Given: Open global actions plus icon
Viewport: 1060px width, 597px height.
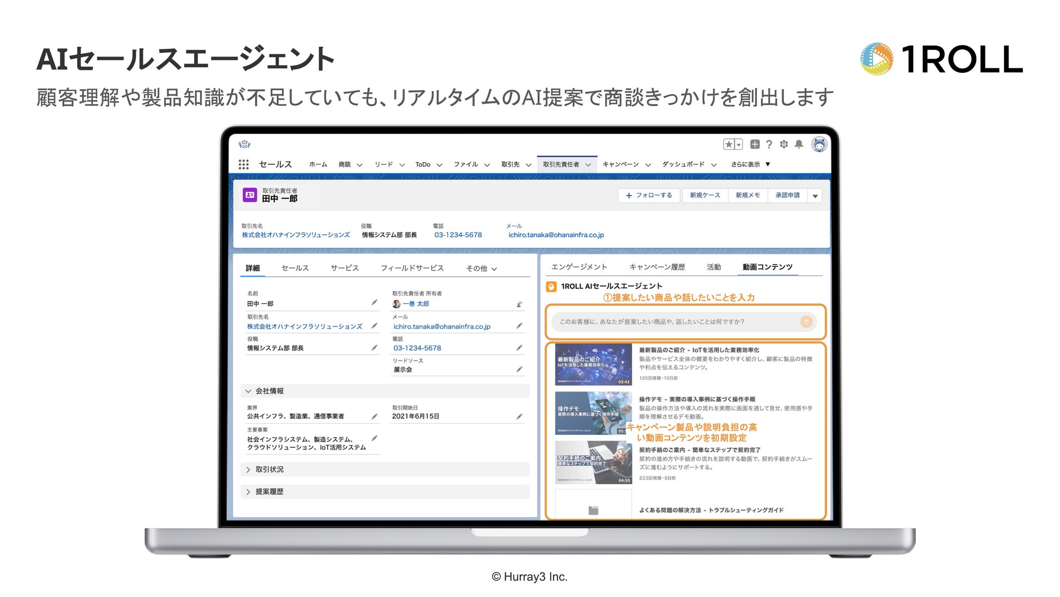Looking at the screenshot, I should point(755,144).
